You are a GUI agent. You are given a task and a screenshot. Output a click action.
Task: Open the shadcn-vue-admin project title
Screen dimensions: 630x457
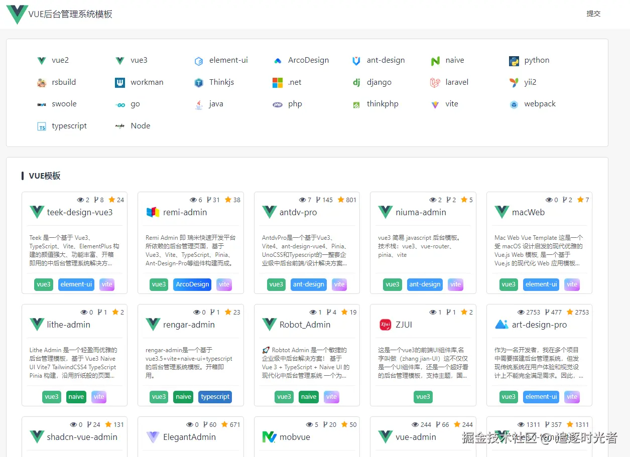coord(82,437)
